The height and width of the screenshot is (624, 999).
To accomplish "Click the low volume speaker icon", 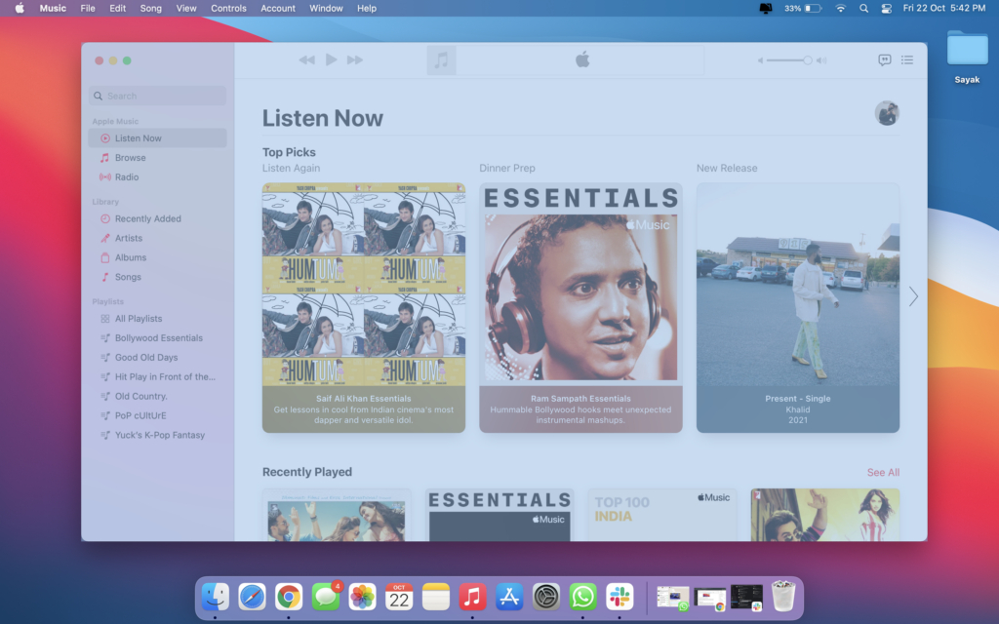I will pos(760,60).
